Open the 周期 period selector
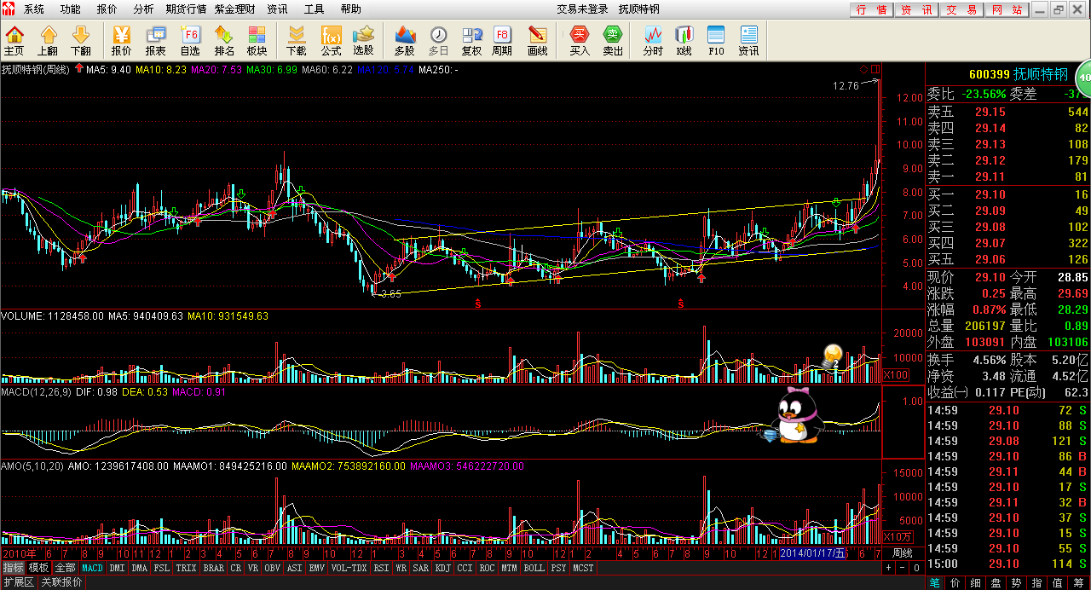The width and height of the screenshot is (1091, 590). coord(502,40)
